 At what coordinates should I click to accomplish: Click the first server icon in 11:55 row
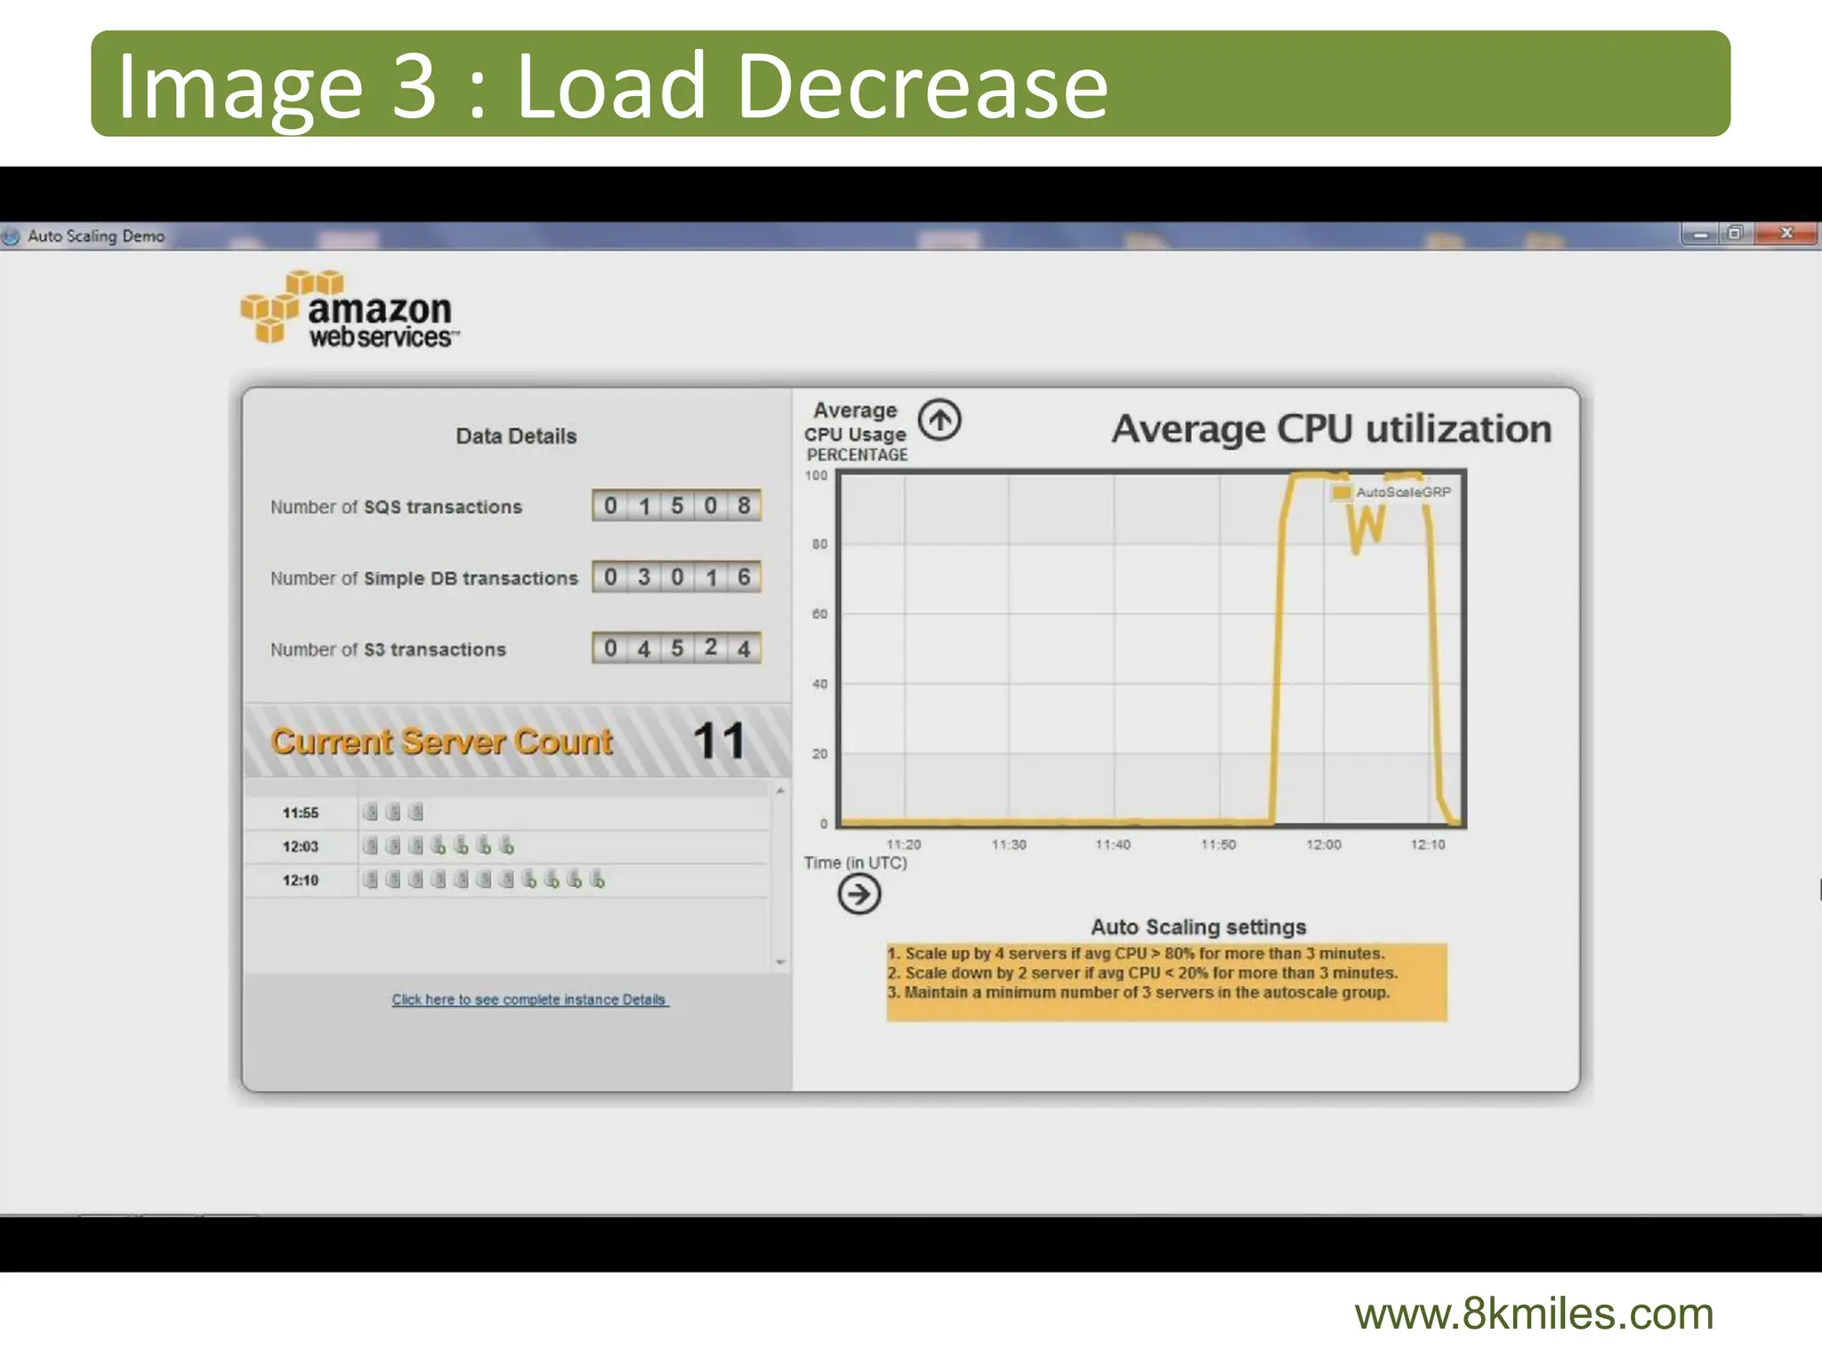(x=370, y=811)
